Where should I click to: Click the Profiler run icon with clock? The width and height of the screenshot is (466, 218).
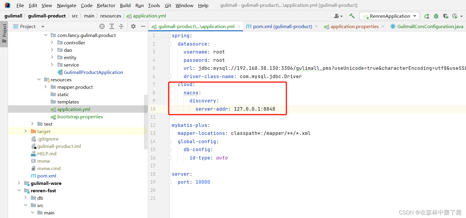(455, 16)
